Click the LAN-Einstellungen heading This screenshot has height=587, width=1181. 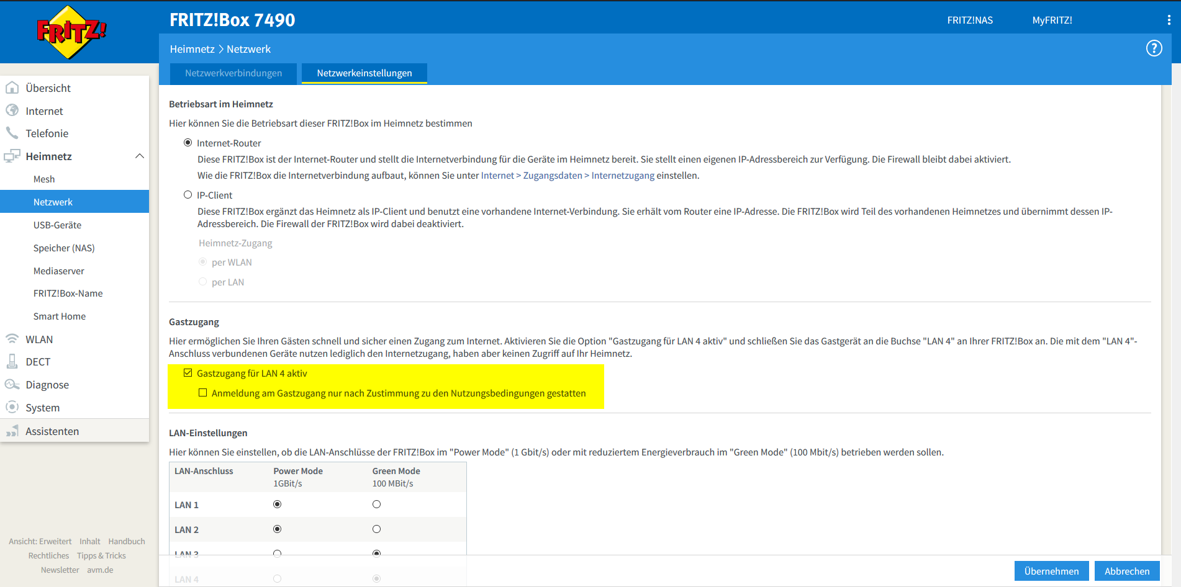pyautogui.click(x=208, y=433)
